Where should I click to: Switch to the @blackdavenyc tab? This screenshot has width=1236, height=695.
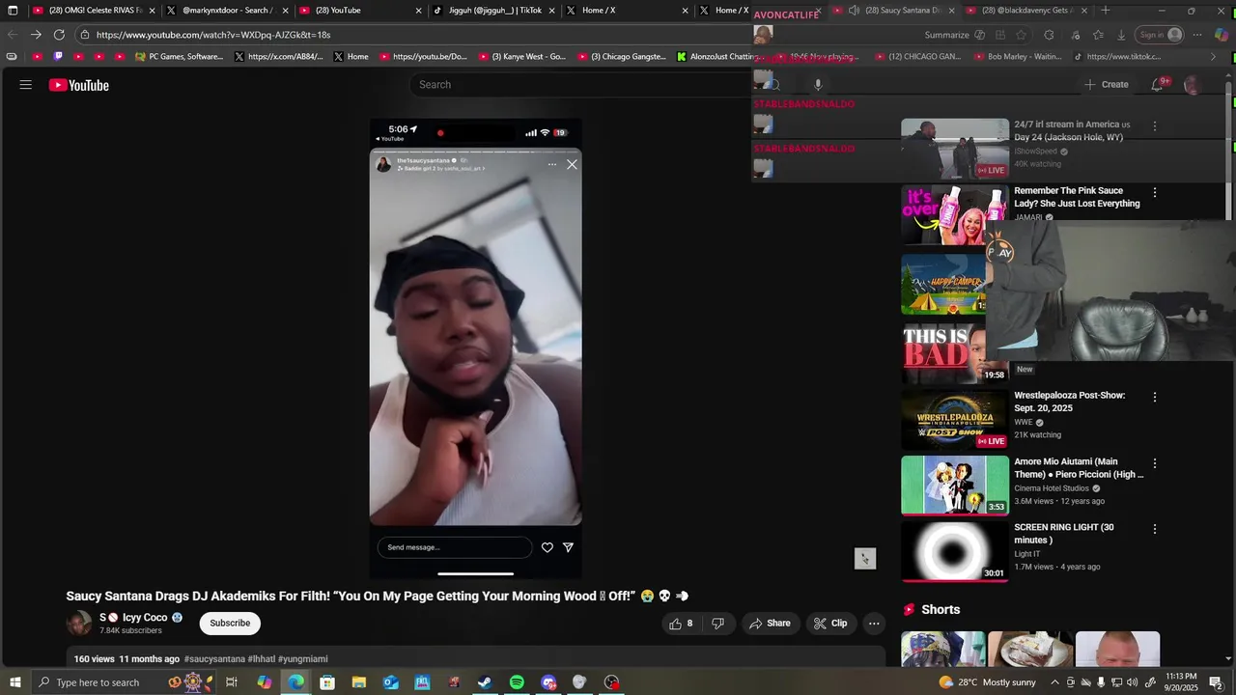1026,11
